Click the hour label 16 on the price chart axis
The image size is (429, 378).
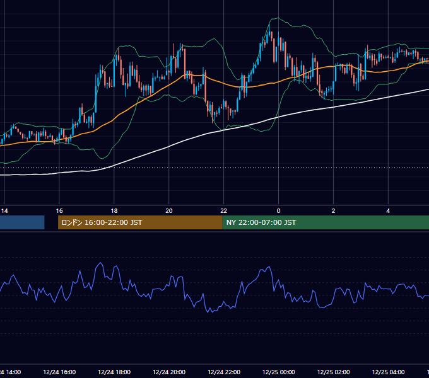[x=59, y=211]
